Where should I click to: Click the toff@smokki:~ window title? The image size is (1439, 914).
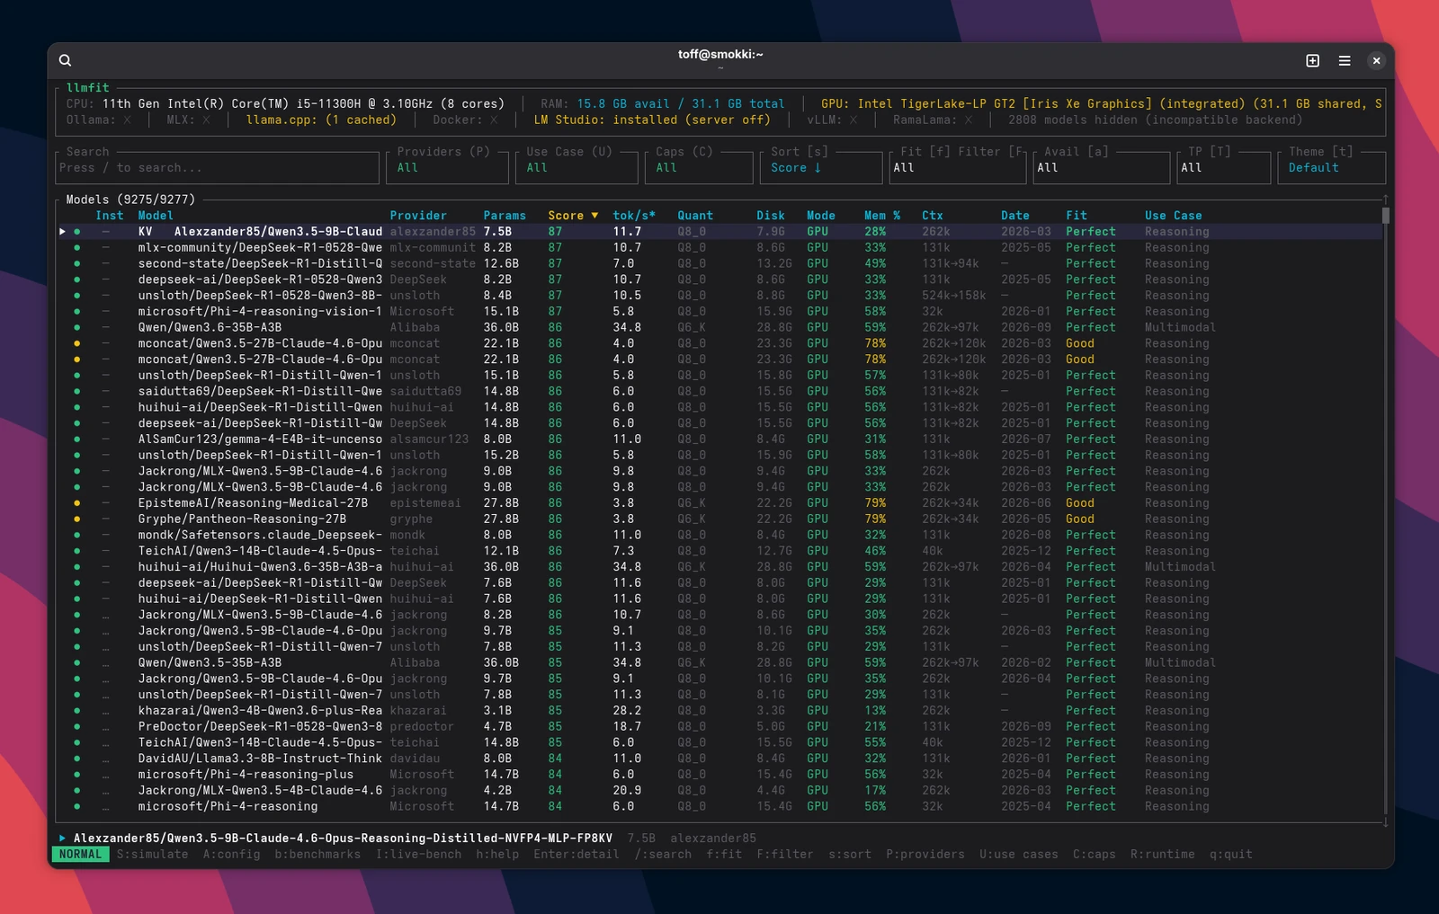click(x=720, y=54)
